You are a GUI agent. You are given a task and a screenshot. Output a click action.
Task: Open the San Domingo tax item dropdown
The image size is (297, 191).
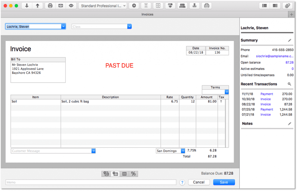[183, 151]
